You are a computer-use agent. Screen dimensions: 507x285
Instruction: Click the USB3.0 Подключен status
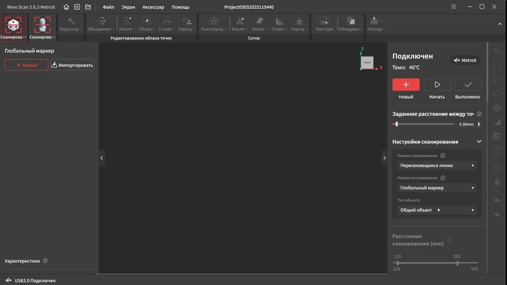coord(31,280)
